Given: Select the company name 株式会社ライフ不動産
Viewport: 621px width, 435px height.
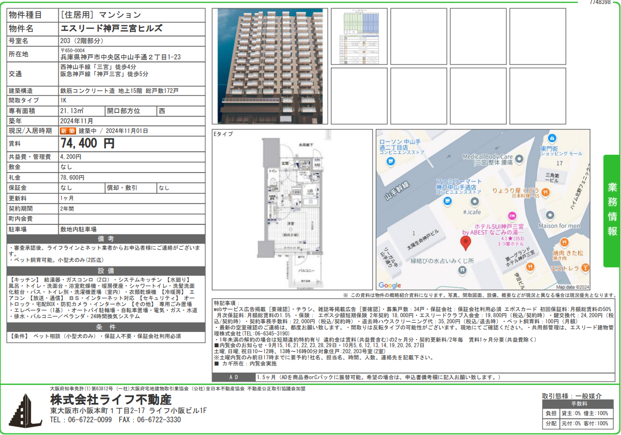Looking at the screenshot, I should tap(111, 399).
